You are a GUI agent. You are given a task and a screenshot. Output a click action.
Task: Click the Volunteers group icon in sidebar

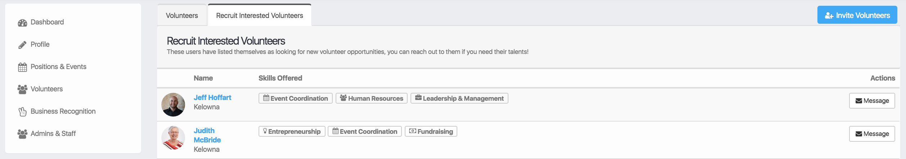click(22, 90)
